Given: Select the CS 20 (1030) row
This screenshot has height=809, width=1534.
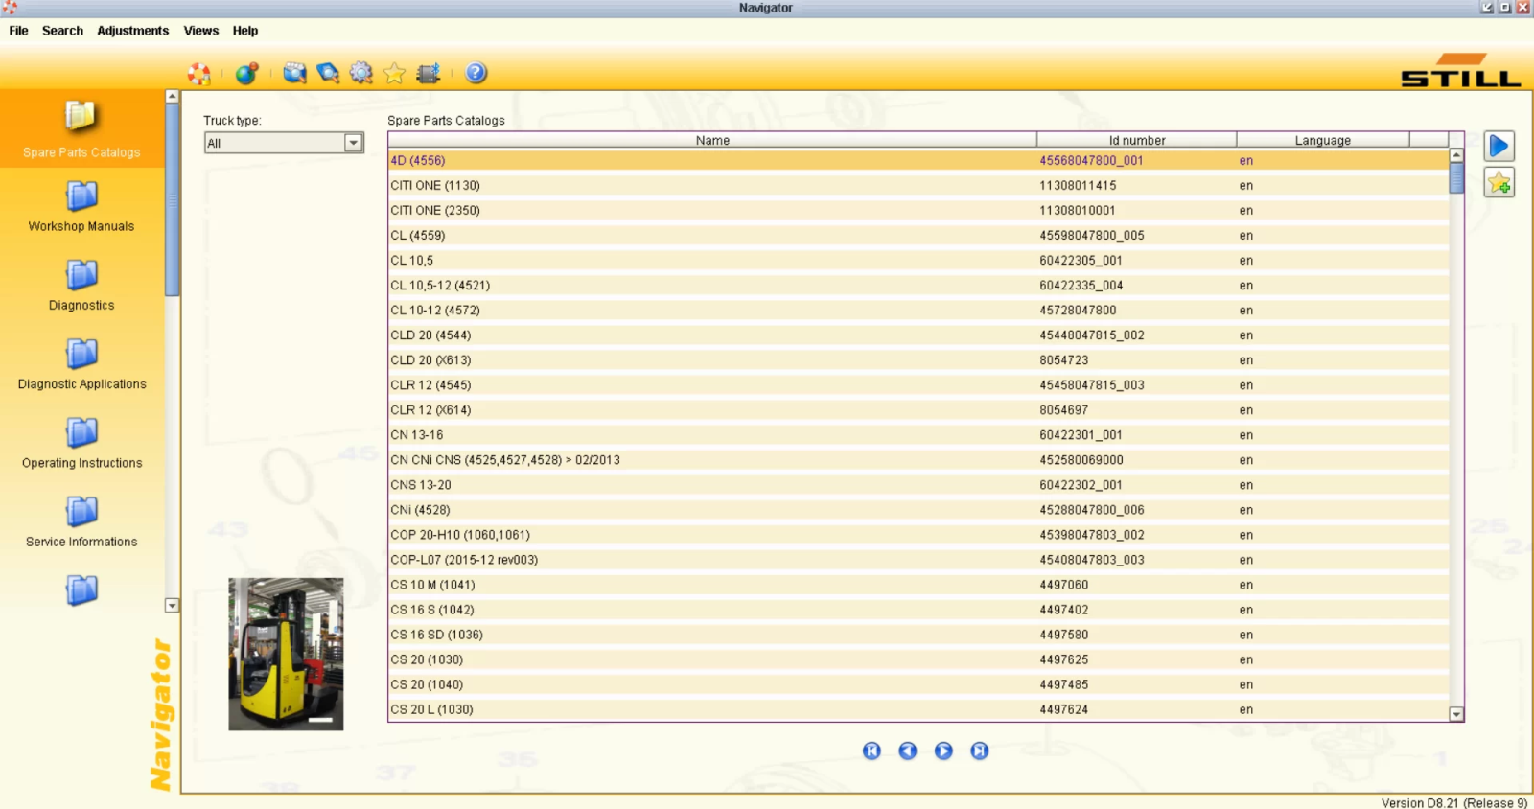Looking at the screenshot, I should point(918,659).
